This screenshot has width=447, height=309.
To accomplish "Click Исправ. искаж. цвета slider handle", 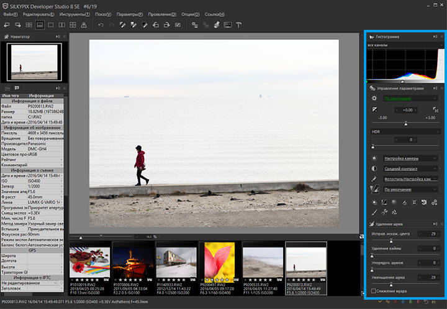I will pyautogui.click(x=391, y=241).
